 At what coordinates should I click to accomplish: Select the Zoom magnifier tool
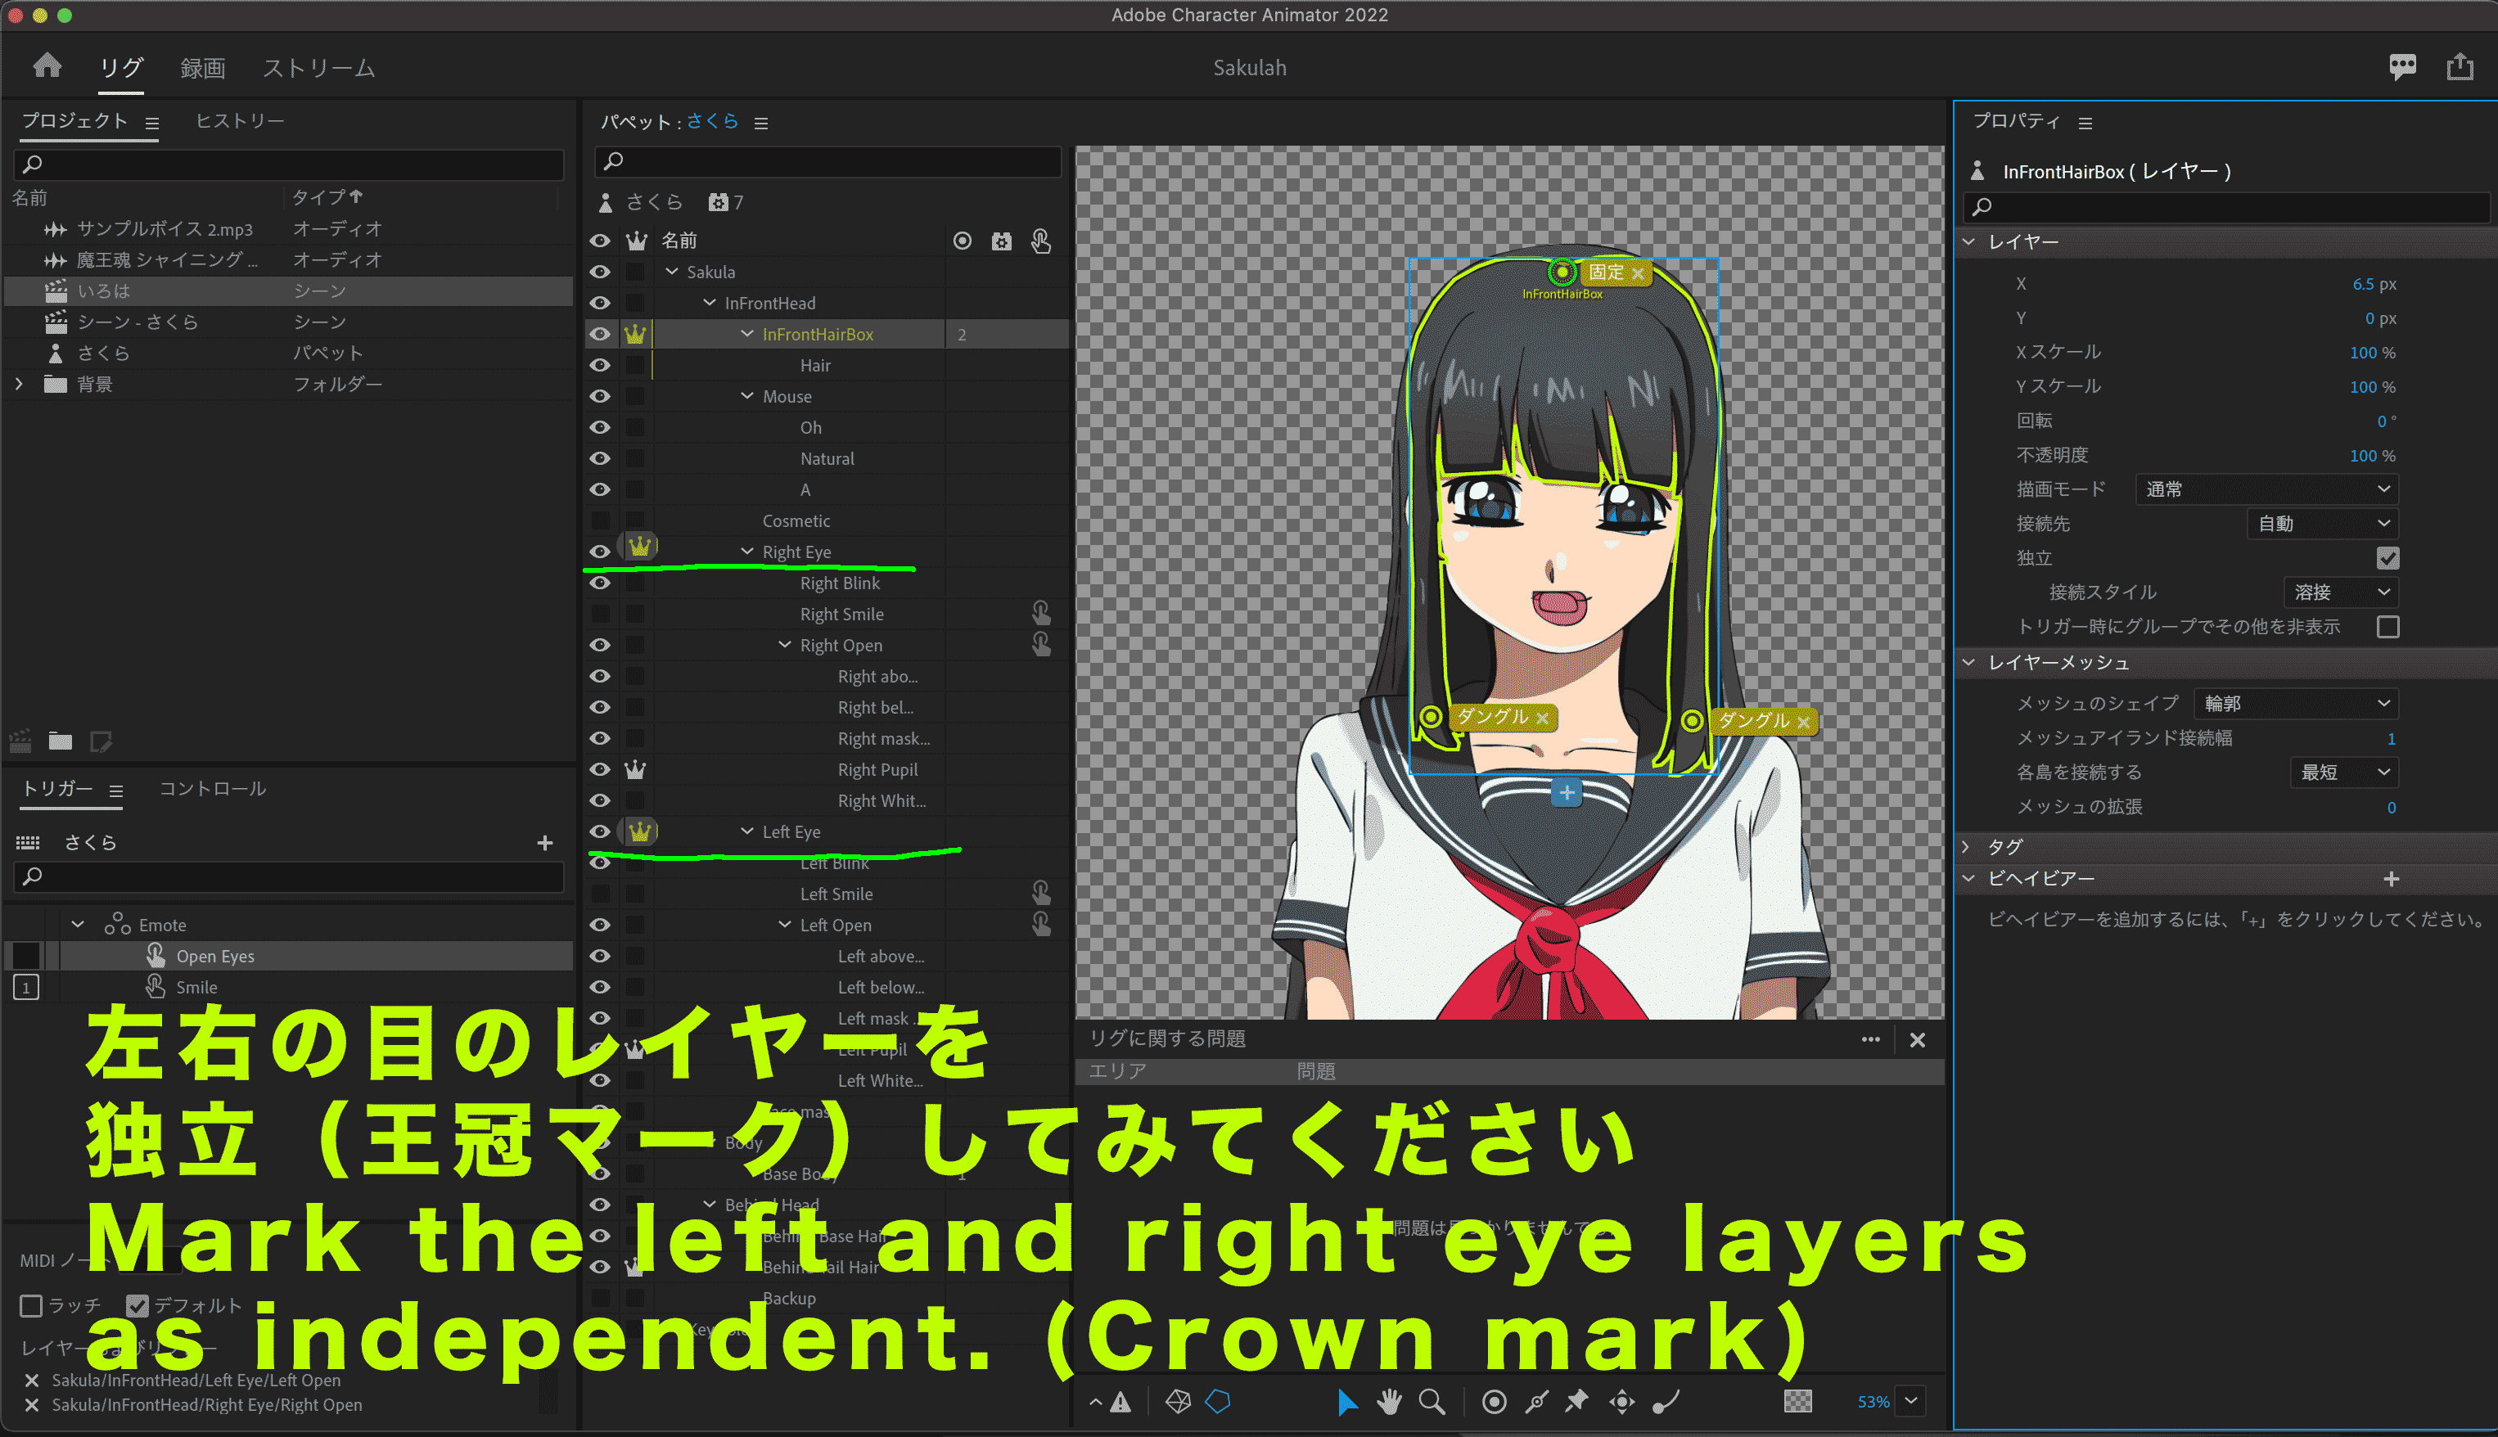click(1431, 1402)
